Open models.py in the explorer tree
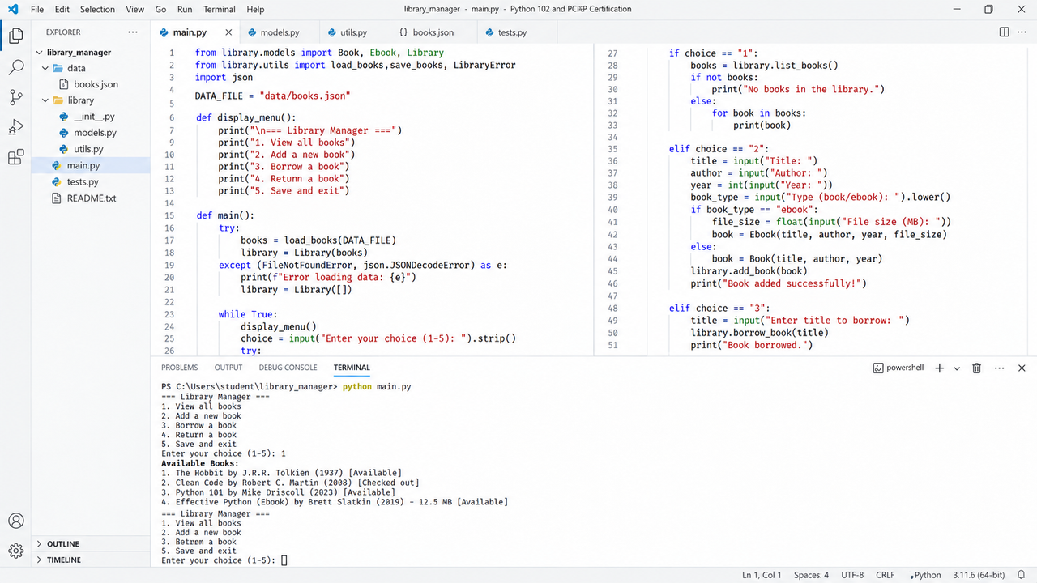The image size is (1037, 583). coord(95,133)
